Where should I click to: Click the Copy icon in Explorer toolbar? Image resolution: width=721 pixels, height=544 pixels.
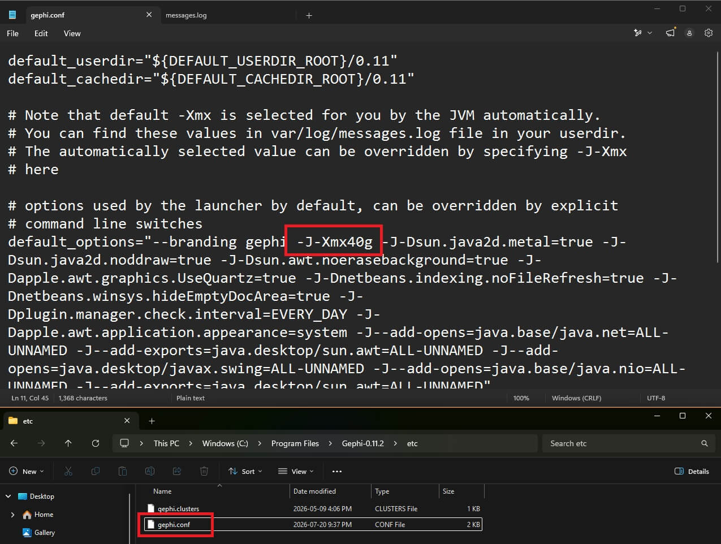(x=96, y=471)
